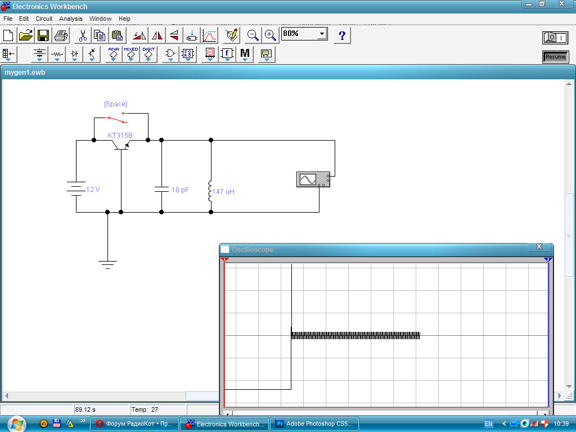
Task: Click the Resume simulation button
Action: [x=555, y=57]
